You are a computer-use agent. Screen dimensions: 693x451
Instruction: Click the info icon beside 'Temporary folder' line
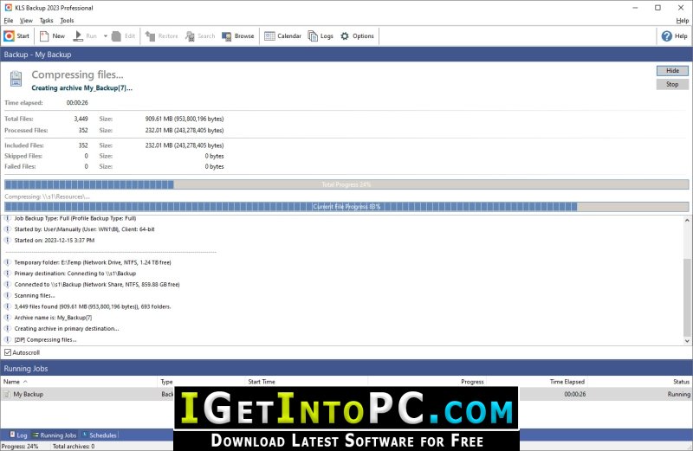[x=7, y=262]
